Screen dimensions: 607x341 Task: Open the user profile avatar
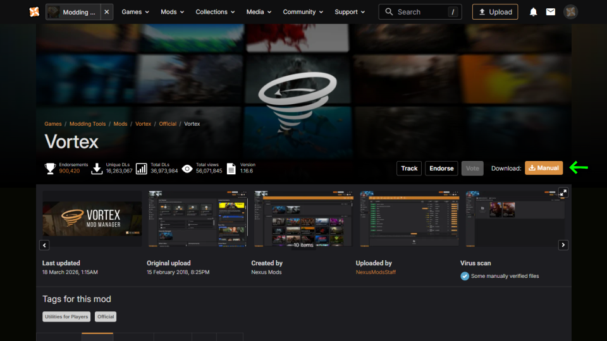tap(570, 12)
